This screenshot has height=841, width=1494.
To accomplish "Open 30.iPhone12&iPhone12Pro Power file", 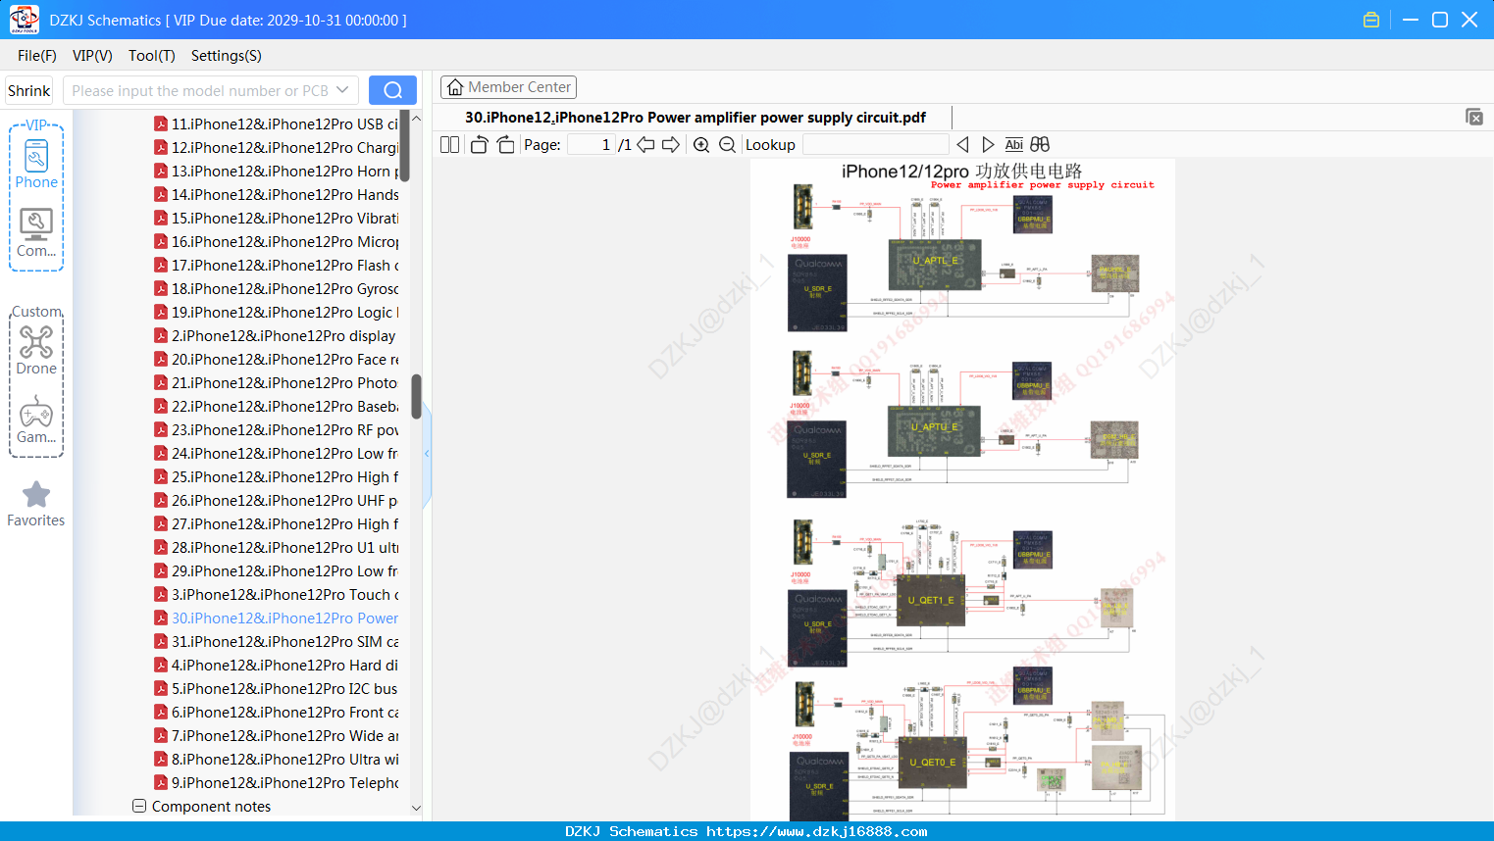I will coord(284,618).
